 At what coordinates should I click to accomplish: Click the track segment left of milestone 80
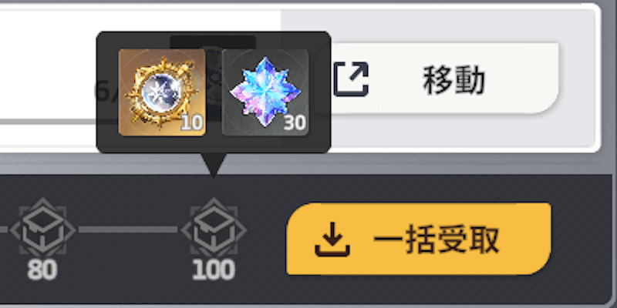[x=4, y=229]
